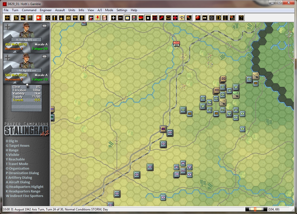The width and height of the screenshot is (297, 214).
Task: Click the wheel with star toolbar icon
Action: click(48, 18)
